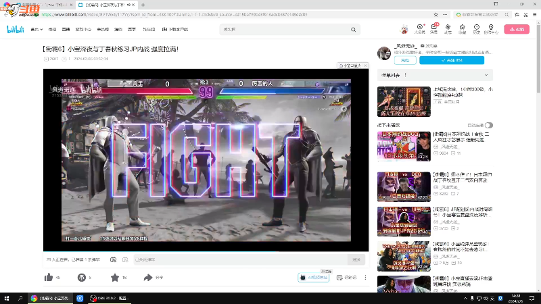541x304 pixels.
Task: Click the video title 小宝深夜与丁喜秋练习JP内战
Action: click(110, 49)
